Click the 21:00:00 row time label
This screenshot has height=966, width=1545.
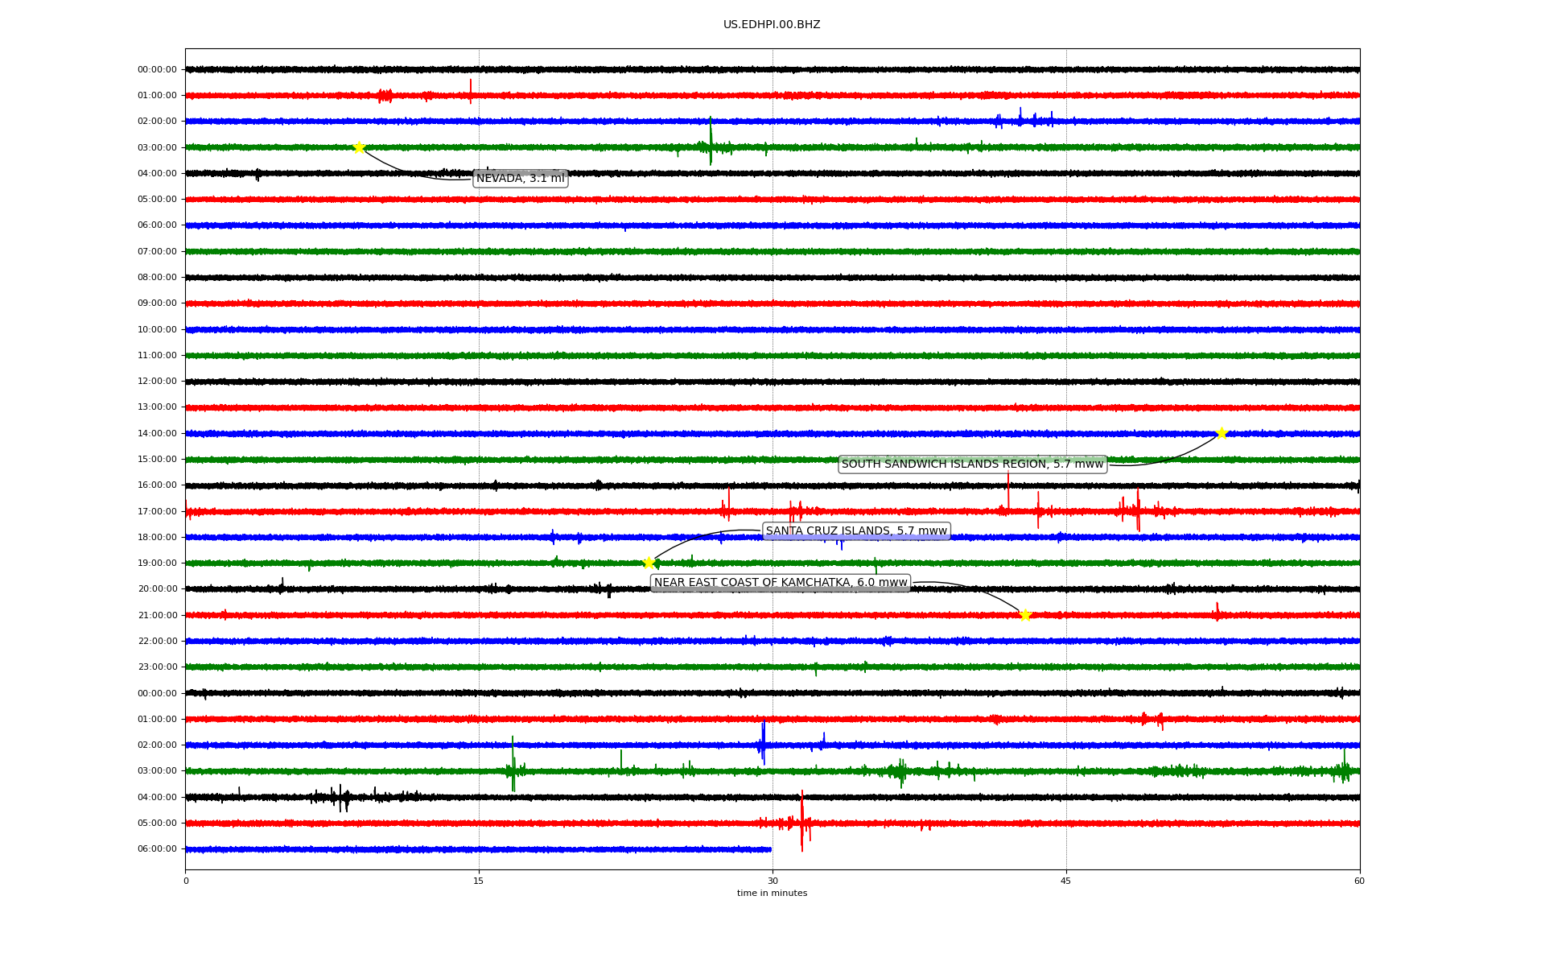(x=157, y=616)
